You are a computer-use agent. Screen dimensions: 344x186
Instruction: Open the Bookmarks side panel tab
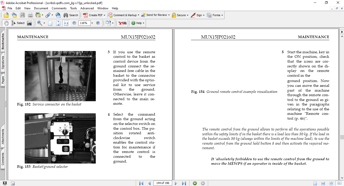pyautogui.click(x=3, y=42)
